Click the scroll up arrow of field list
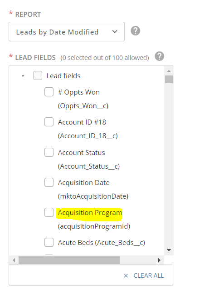 coord(169,71)
